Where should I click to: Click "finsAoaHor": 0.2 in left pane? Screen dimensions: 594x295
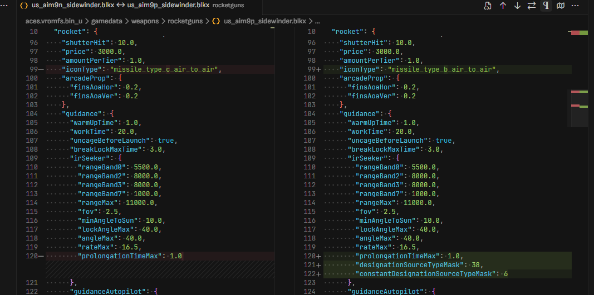point(106,87)
